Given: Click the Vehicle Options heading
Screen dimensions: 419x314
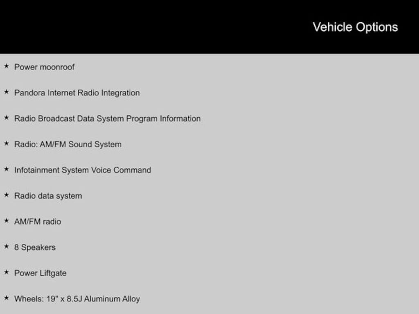Looking at the screenshot, I should click(355, 27).
